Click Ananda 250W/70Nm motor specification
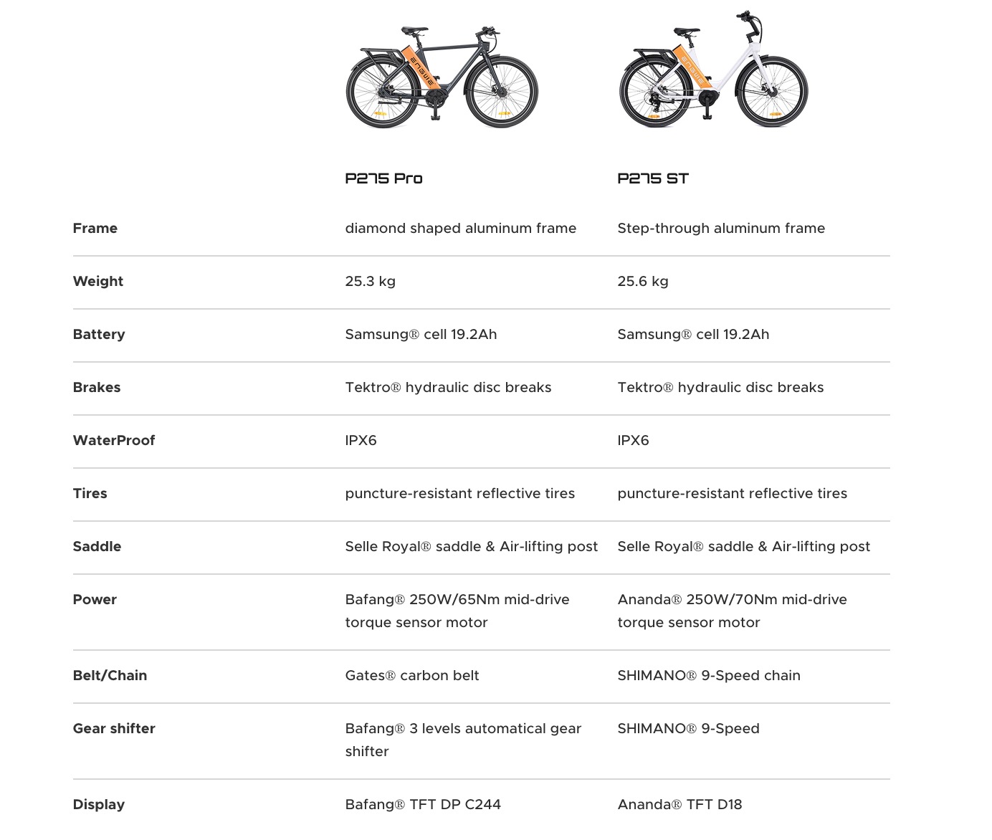 pyautogui.click(x=732, y=611)
